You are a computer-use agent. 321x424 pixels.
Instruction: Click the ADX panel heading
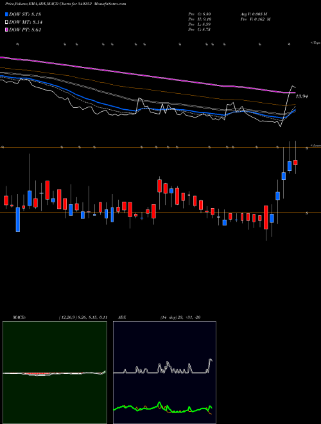coord(123,317)
